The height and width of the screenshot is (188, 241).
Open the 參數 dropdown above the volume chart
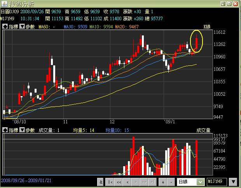(22, 130)
